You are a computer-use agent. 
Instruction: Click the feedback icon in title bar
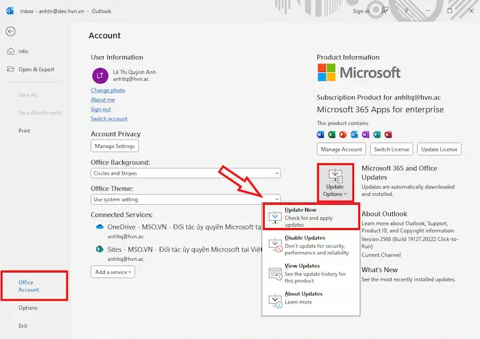pyautogui.click(x=385, y=11)
